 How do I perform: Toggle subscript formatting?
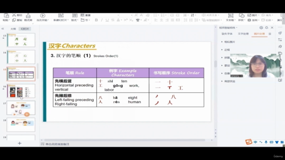click(x=131, y=20)
